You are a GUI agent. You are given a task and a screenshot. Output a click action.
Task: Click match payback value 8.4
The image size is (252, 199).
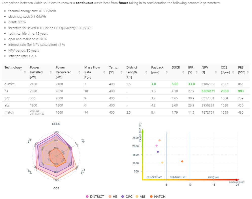pos(153,112)
